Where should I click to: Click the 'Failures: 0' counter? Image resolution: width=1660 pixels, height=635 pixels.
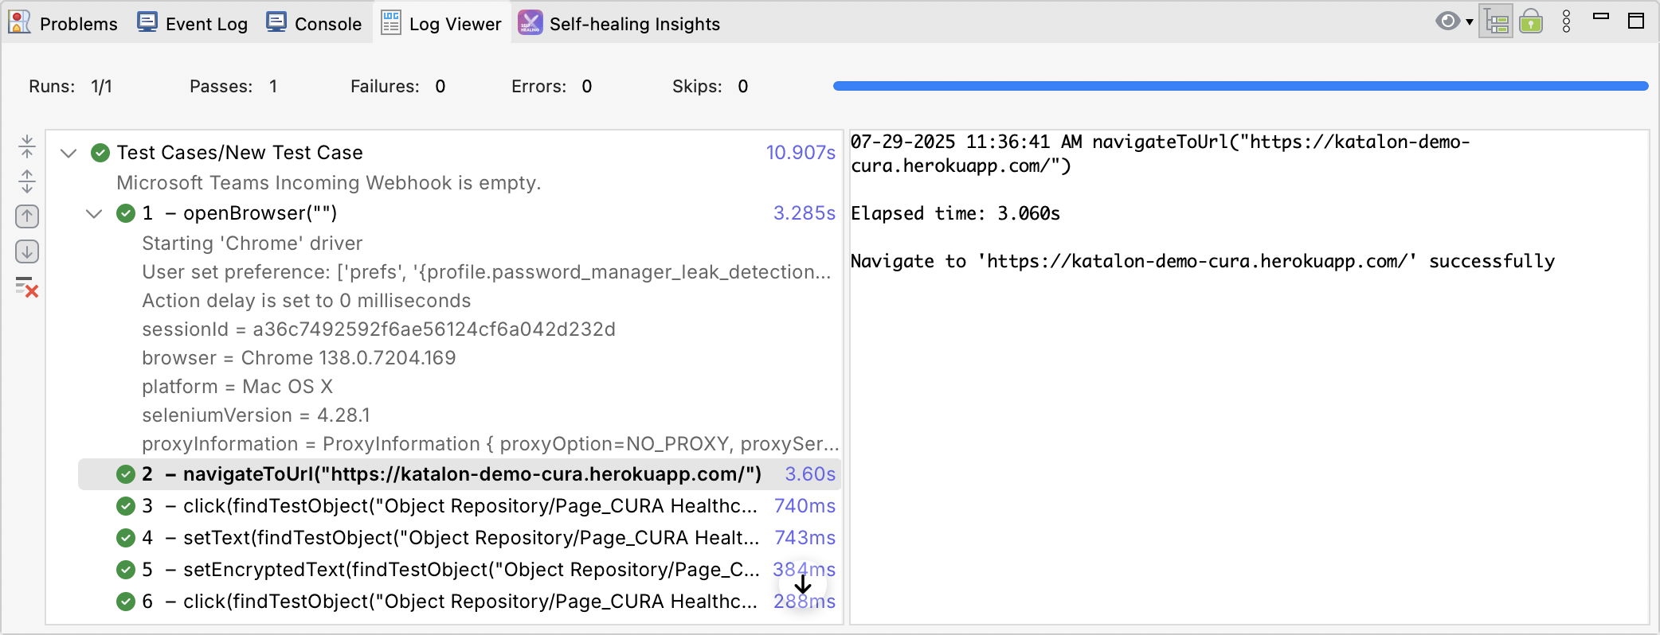397,86
